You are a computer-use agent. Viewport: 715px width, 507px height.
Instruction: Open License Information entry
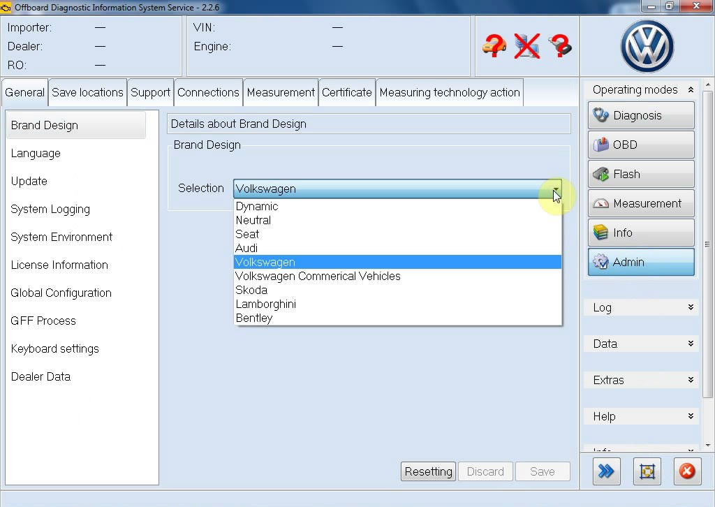(59, 265)
